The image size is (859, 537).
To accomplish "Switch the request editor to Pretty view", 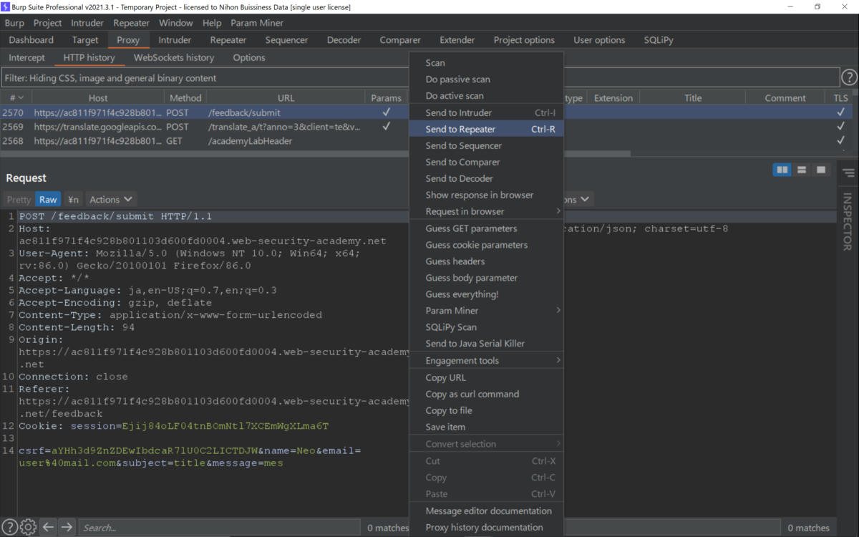I will [18, 199].
